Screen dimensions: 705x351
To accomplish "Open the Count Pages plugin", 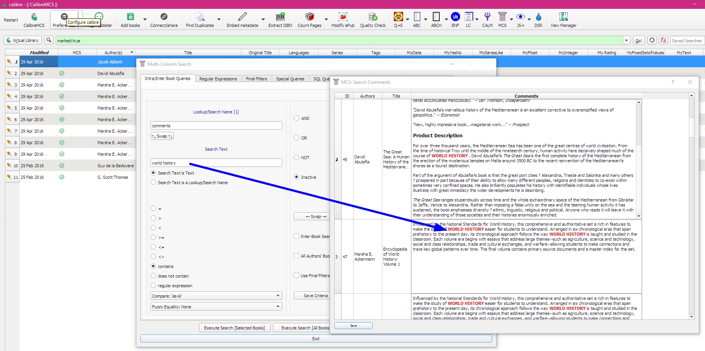I will click(x=309, y=17).
